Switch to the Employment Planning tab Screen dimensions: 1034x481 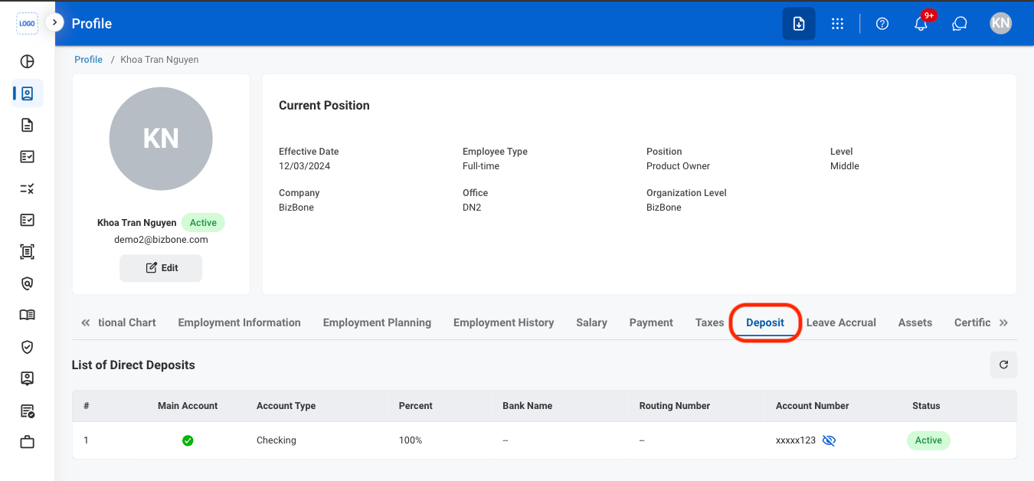click(377, 322)
